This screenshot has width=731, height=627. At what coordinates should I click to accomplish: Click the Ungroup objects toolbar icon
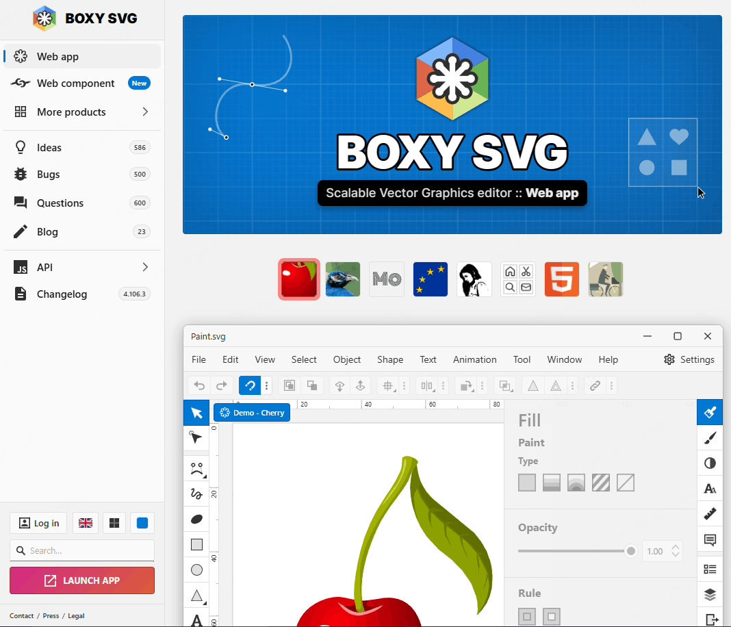pyautogui.click(x=312, y=385)
